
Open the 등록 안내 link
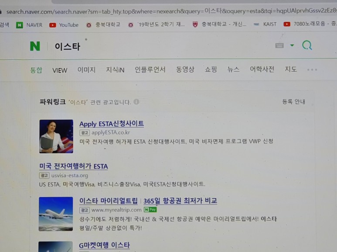293,102
